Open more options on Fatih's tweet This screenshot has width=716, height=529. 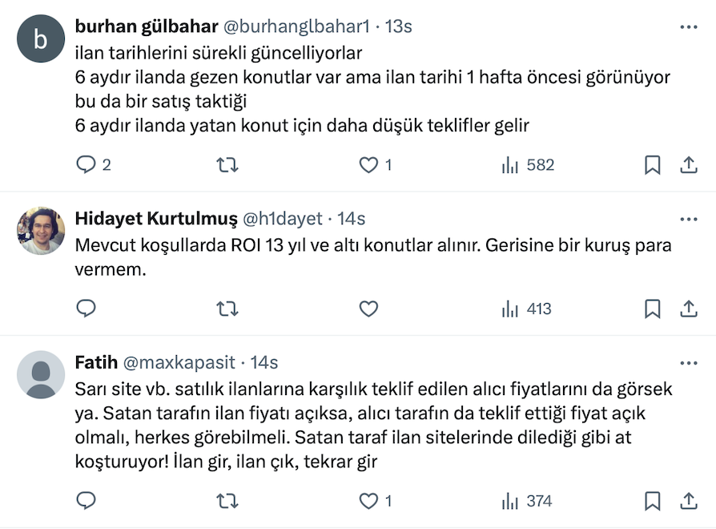point(688,363)
